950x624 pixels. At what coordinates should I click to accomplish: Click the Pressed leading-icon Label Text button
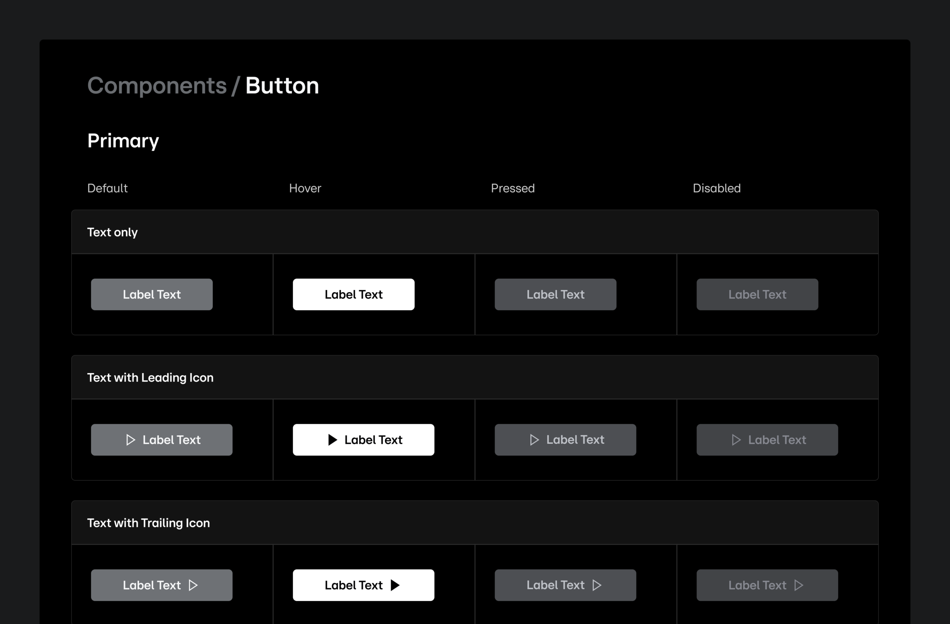[x=566, y=440]
